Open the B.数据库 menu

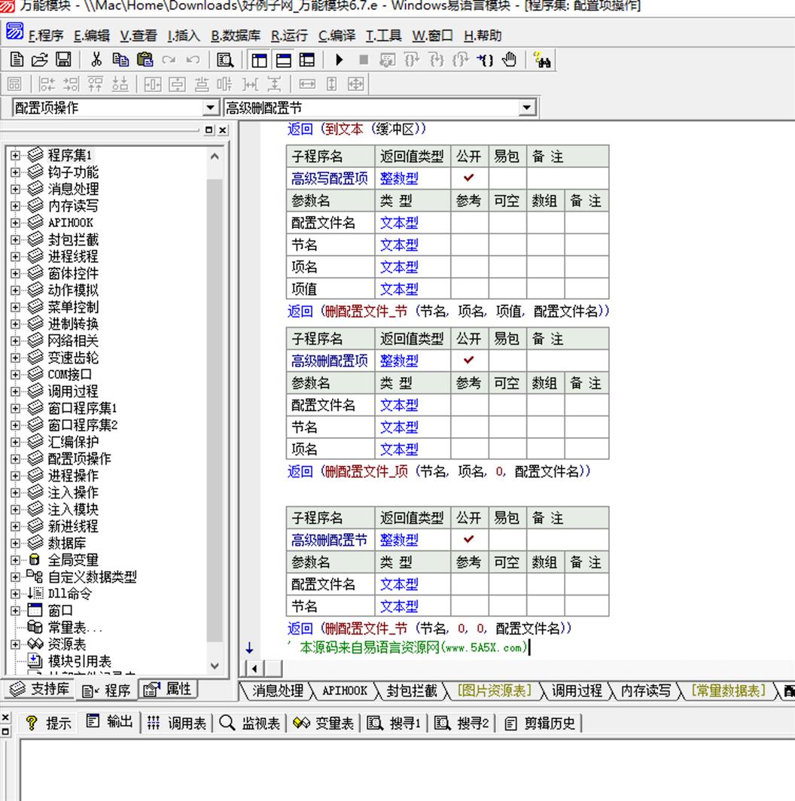coord(236,36)
